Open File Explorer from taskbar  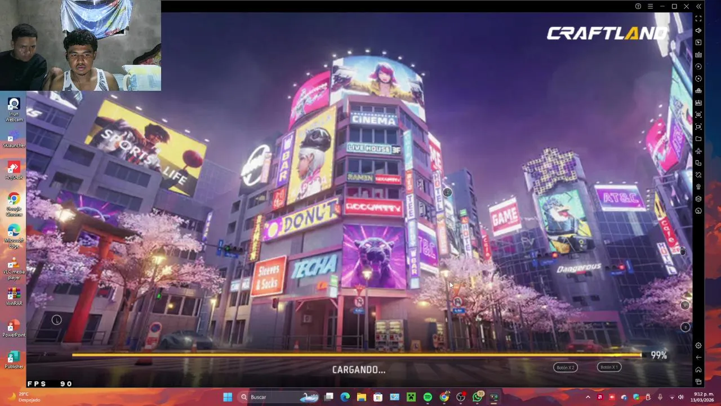362,397
